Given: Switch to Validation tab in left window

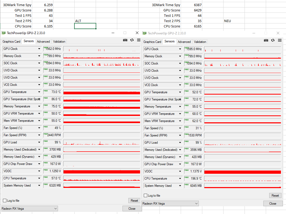Looking at the screenshot, I should (59, 42).
